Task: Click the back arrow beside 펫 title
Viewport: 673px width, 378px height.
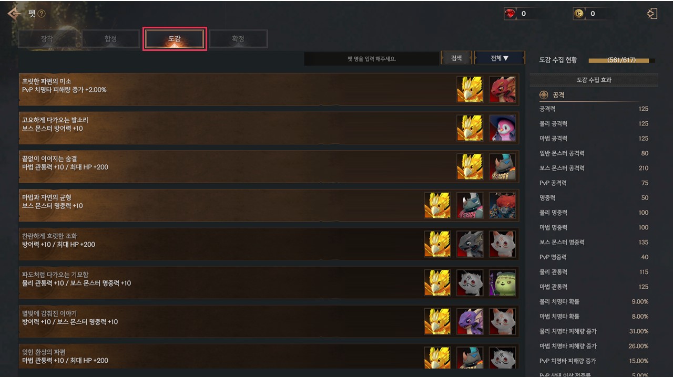Action: pyautogui.click(x=14, y=13)
